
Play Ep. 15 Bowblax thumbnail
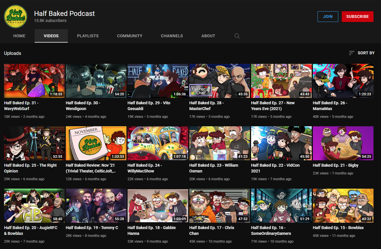(x=343, y=206)
